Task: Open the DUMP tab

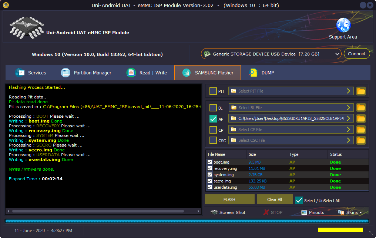Action: tap(261, 73)
